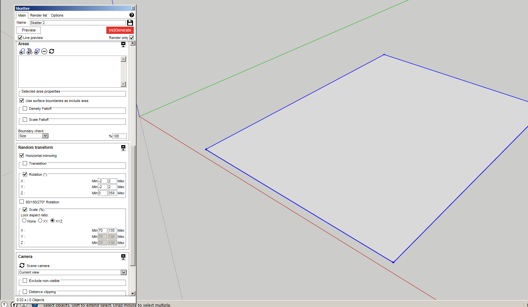This screenshot has width=528, height=307.
Task: Click the Scale X Min field showing 70
Action: point(102,230)
